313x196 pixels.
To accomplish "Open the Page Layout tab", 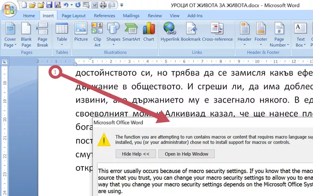I will click(74, 16).
